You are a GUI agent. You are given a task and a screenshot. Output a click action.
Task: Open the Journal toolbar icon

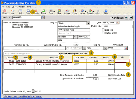67,12
